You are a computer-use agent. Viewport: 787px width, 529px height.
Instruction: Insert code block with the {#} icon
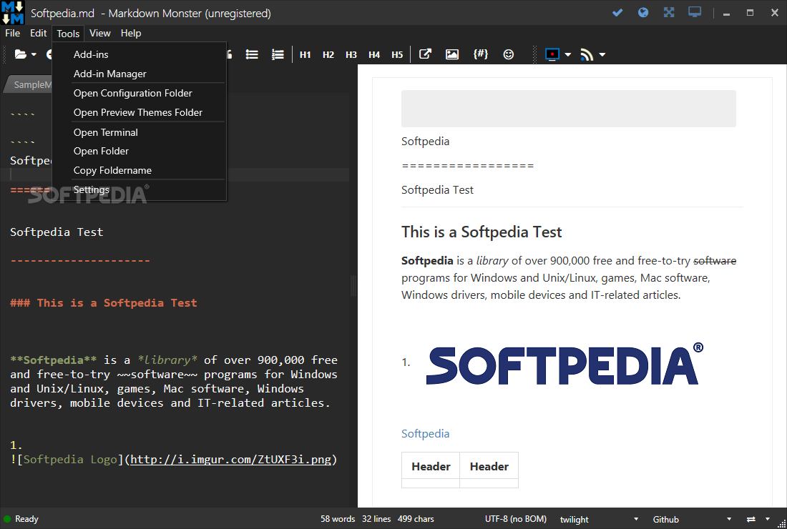pyautogui.click(x=481, y=54)
